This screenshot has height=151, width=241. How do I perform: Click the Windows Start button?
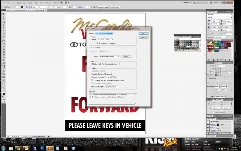[3, 148]
